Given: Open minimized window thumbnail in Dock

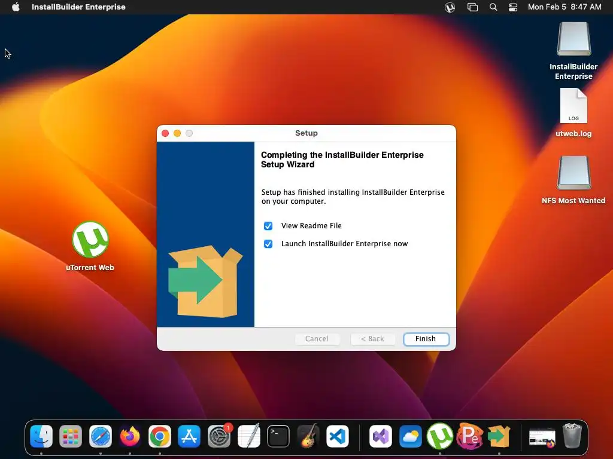Looking at the screenshot, I should (542, 437).
